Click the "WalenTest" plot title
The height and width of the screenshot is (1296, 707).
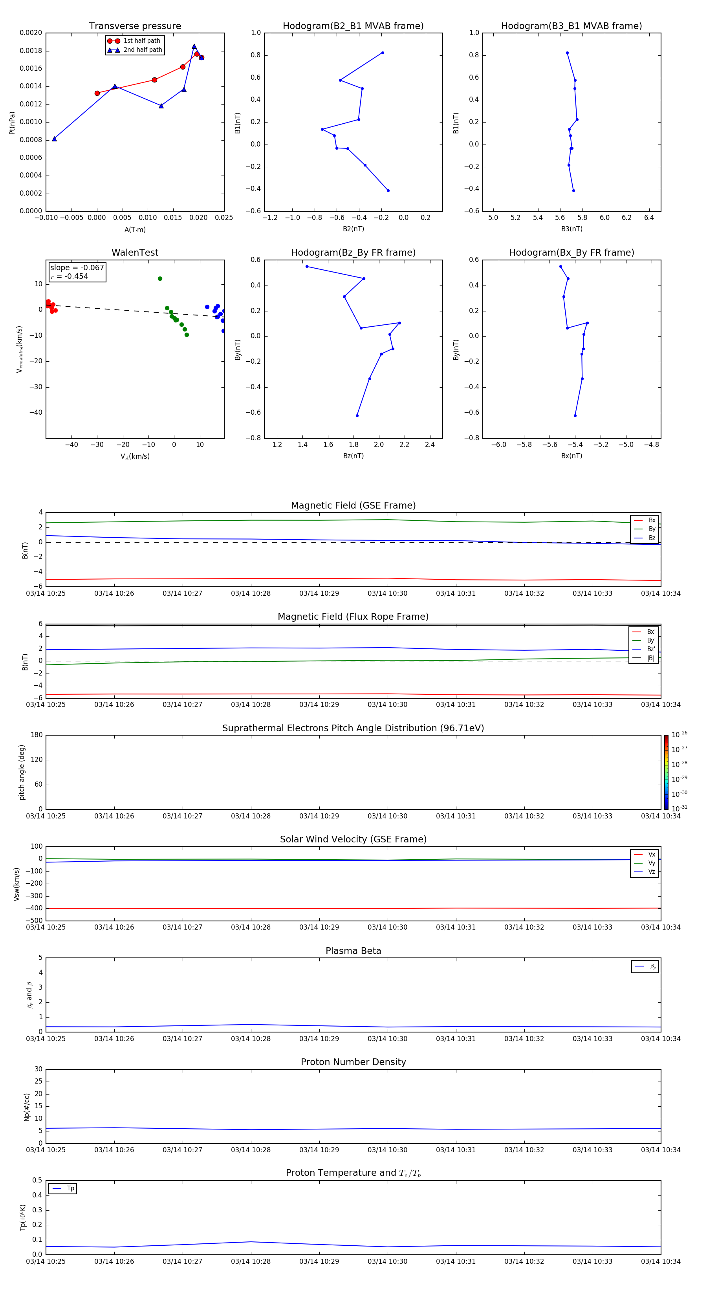click(135, 253)
